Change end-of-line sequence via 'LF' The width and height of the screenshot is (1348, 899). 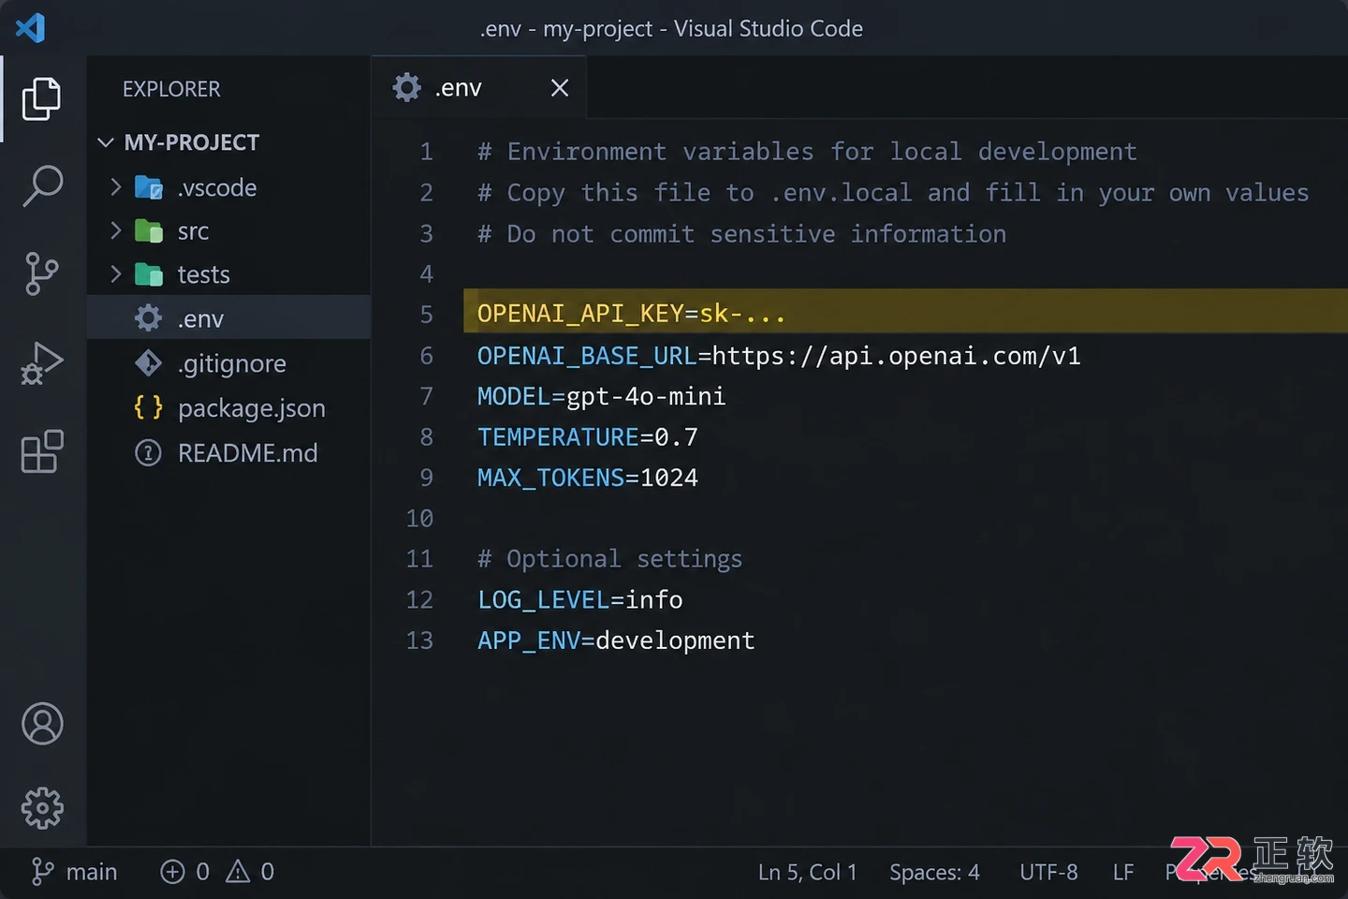(x=1123, y=872)
